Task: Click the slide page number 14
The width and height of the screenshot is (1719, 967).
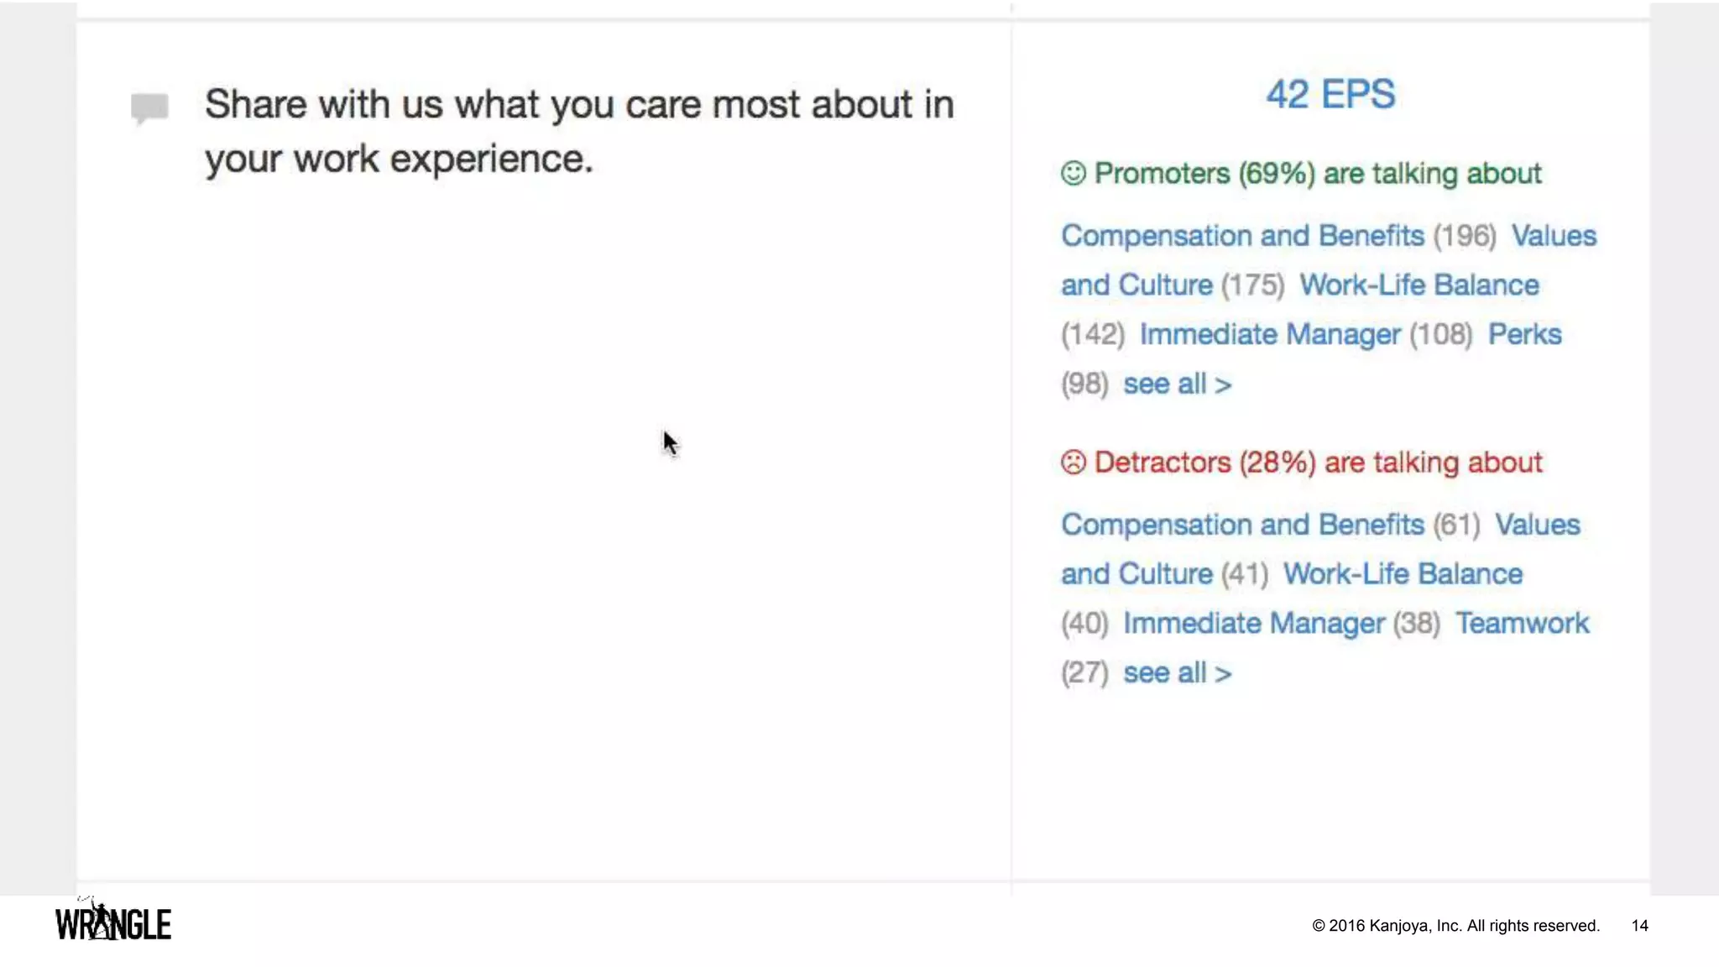Action: pyautogui.click(x=1639, y=926)
